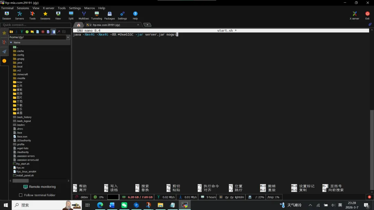The image size is (374, 210).
Task: Click the View toolbar icon
Action: click(x=58, y=16)
